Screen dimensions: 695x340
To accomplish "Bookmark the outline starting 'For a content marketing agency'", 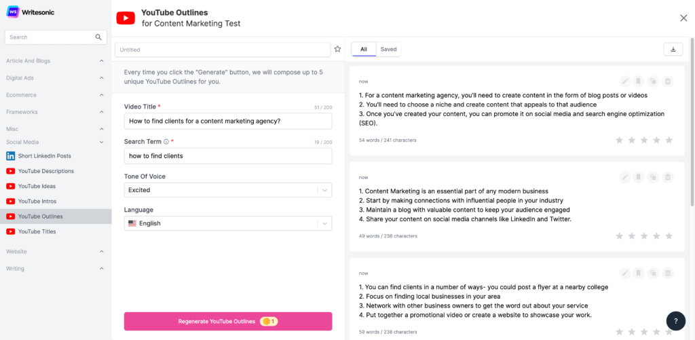I will [639, 81].
